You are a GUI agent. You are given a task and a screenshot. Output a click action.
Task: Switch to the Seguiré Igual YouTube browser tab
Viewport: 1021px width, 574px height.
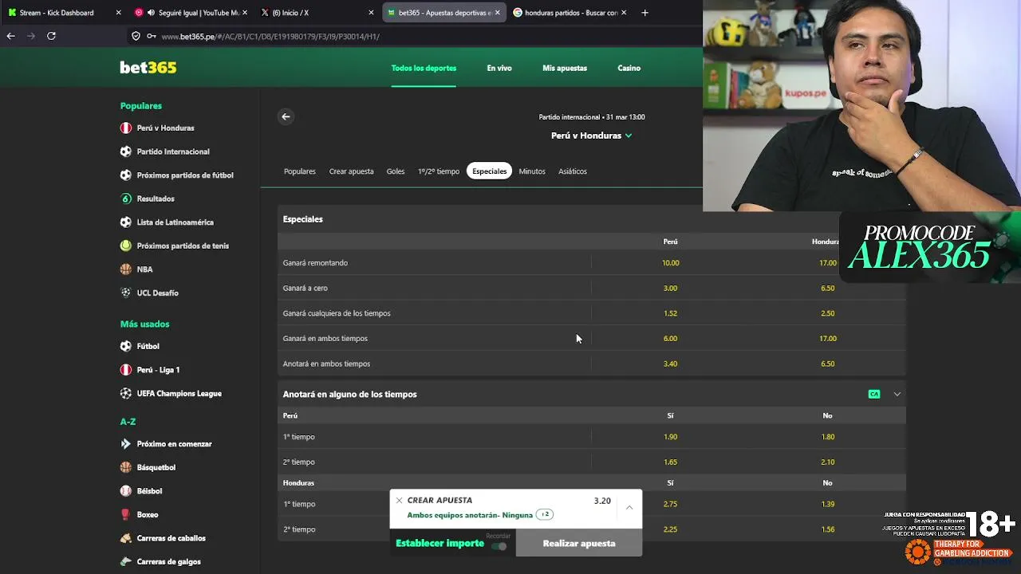190,13
